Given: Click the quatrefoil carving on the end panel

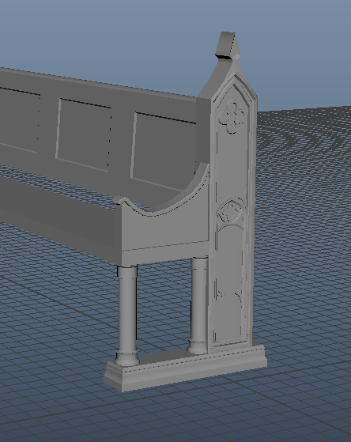Looking at the screenshot, I should point(232,117).
